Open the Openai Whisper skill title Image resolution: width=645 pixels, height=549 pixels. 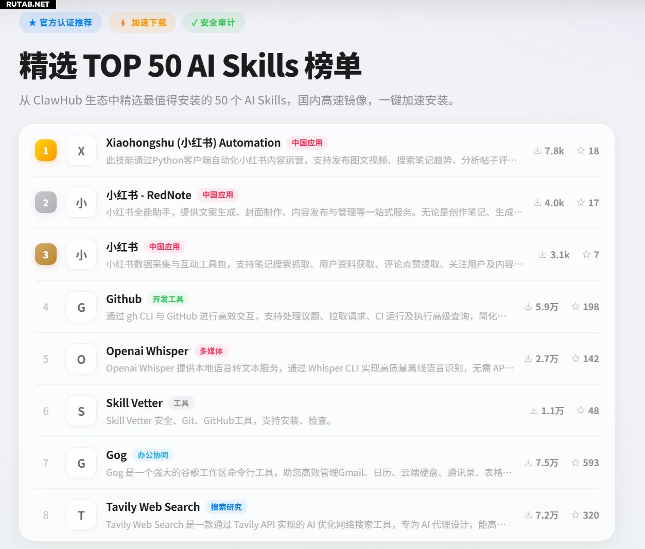(x=147, y=351)
